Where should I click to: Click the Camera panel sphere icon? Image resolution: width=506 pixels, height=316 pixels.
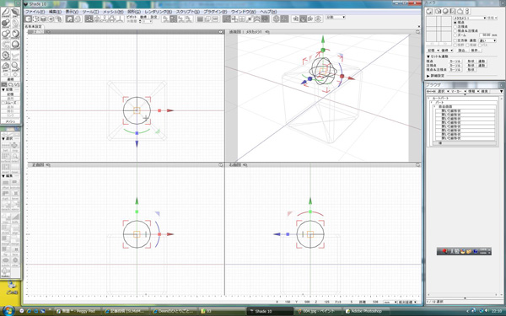point(445,11)
